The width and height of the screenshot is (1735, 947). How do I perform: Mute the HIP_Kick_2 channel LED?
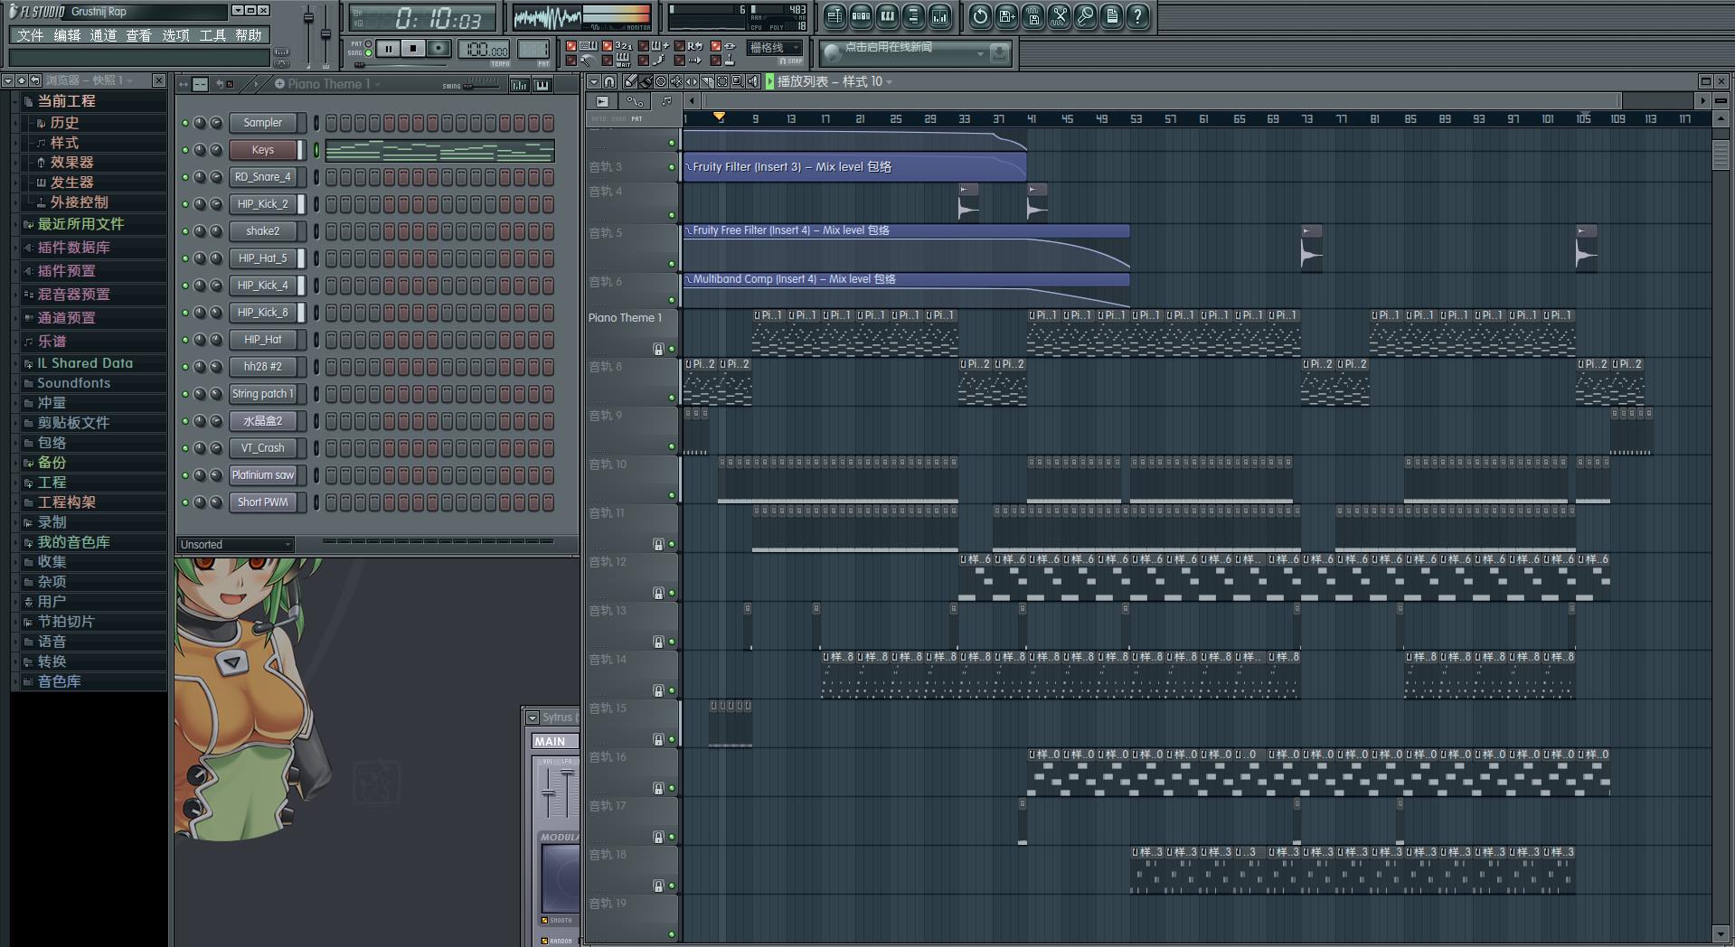185,204
